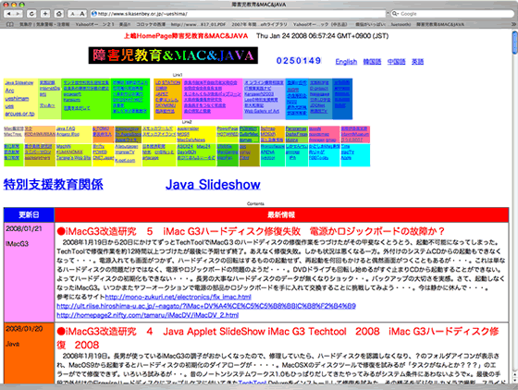Click the iMacG3改造研究 5 headline
This screenshot has width=518, height=390.
[x=251, y=231]
